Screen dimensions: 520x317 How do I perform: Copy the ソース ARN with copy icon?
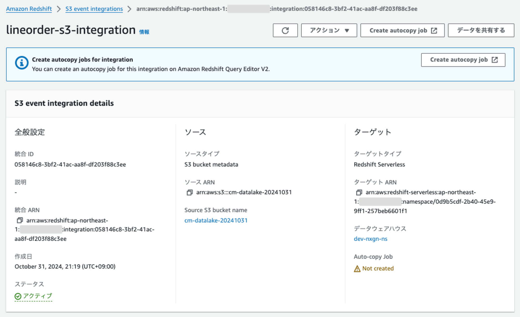(190, 192)
